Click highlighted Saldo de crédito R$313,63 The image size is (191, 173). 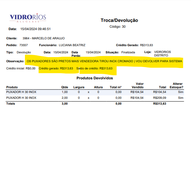click(94, 68)
